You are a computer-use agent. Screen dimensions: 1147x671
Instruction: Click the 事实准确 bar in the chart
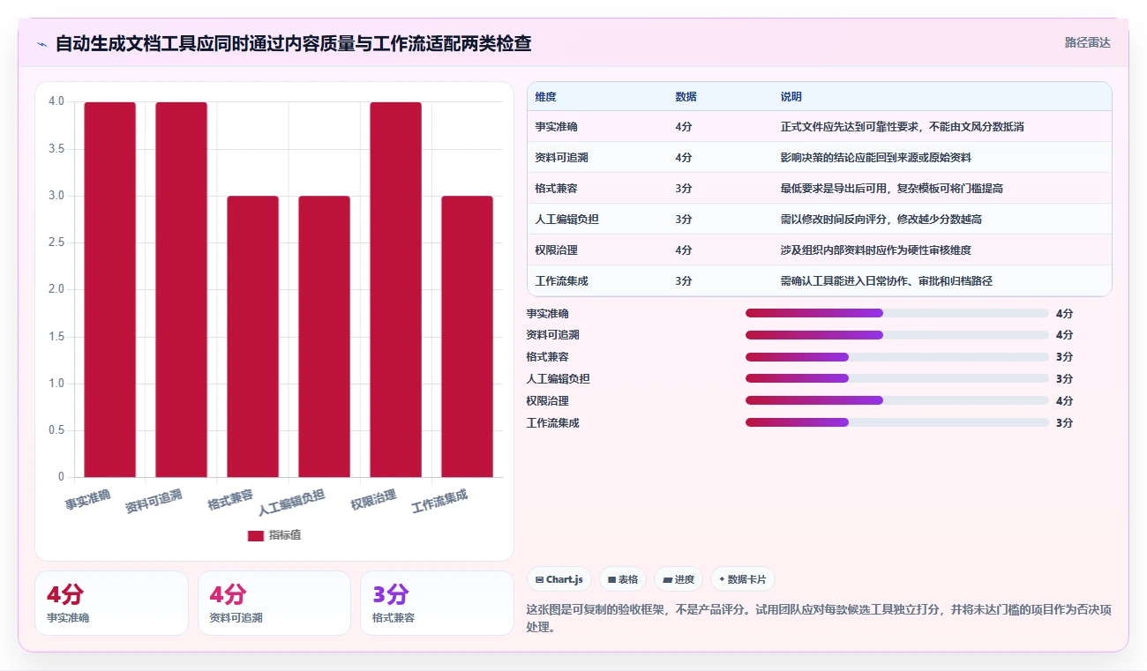click(110, 289)
